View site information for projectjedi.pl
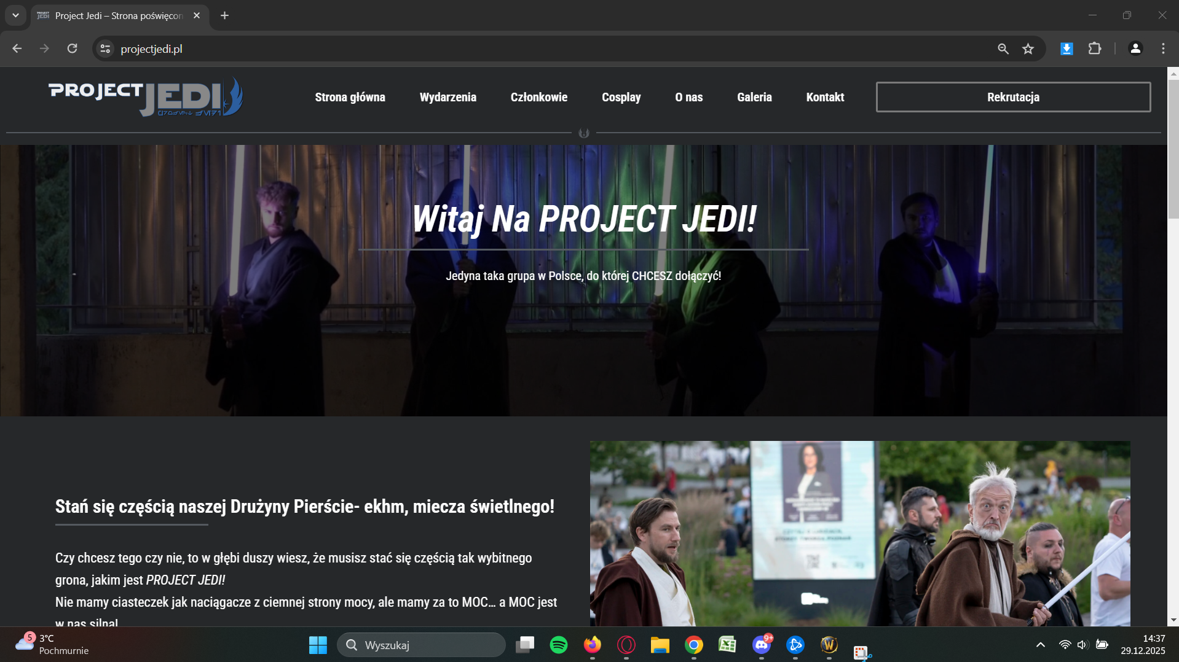This screenshot has width=1179, height=662. [x=106, y=49]
